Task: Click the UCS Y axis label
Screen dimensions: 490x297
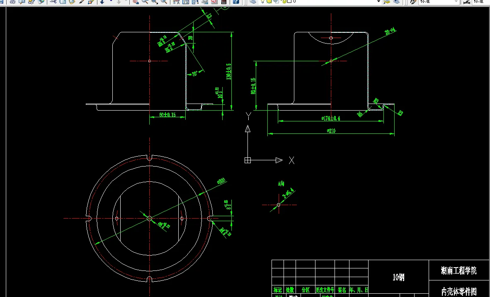Action: [x=248, y=116]
